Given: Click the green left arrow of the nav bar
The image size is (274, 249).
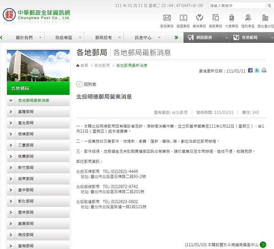Looking at the screenshot, I should 1,38.
